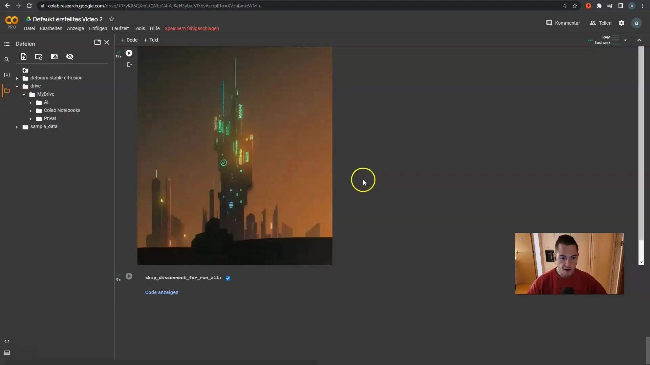This screenshot has height=365, width=650.
Task: Upload a file to session storage
Action: [24, 56]
